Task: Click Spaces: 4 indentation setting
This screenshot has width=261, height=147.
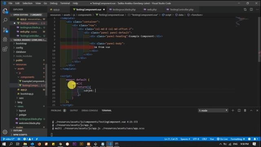Action: click(x=185, y=139)
